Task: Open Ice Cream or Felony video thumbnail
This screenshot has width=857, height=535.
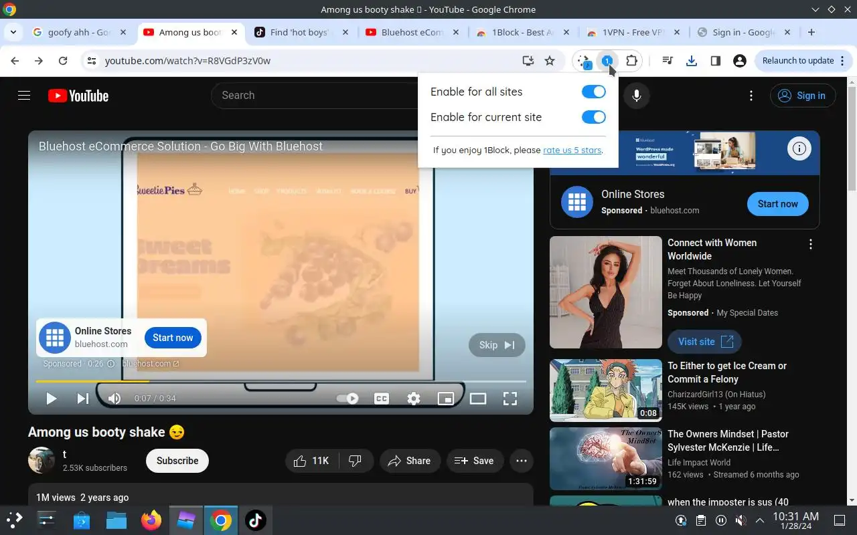Action: point(606,391)
